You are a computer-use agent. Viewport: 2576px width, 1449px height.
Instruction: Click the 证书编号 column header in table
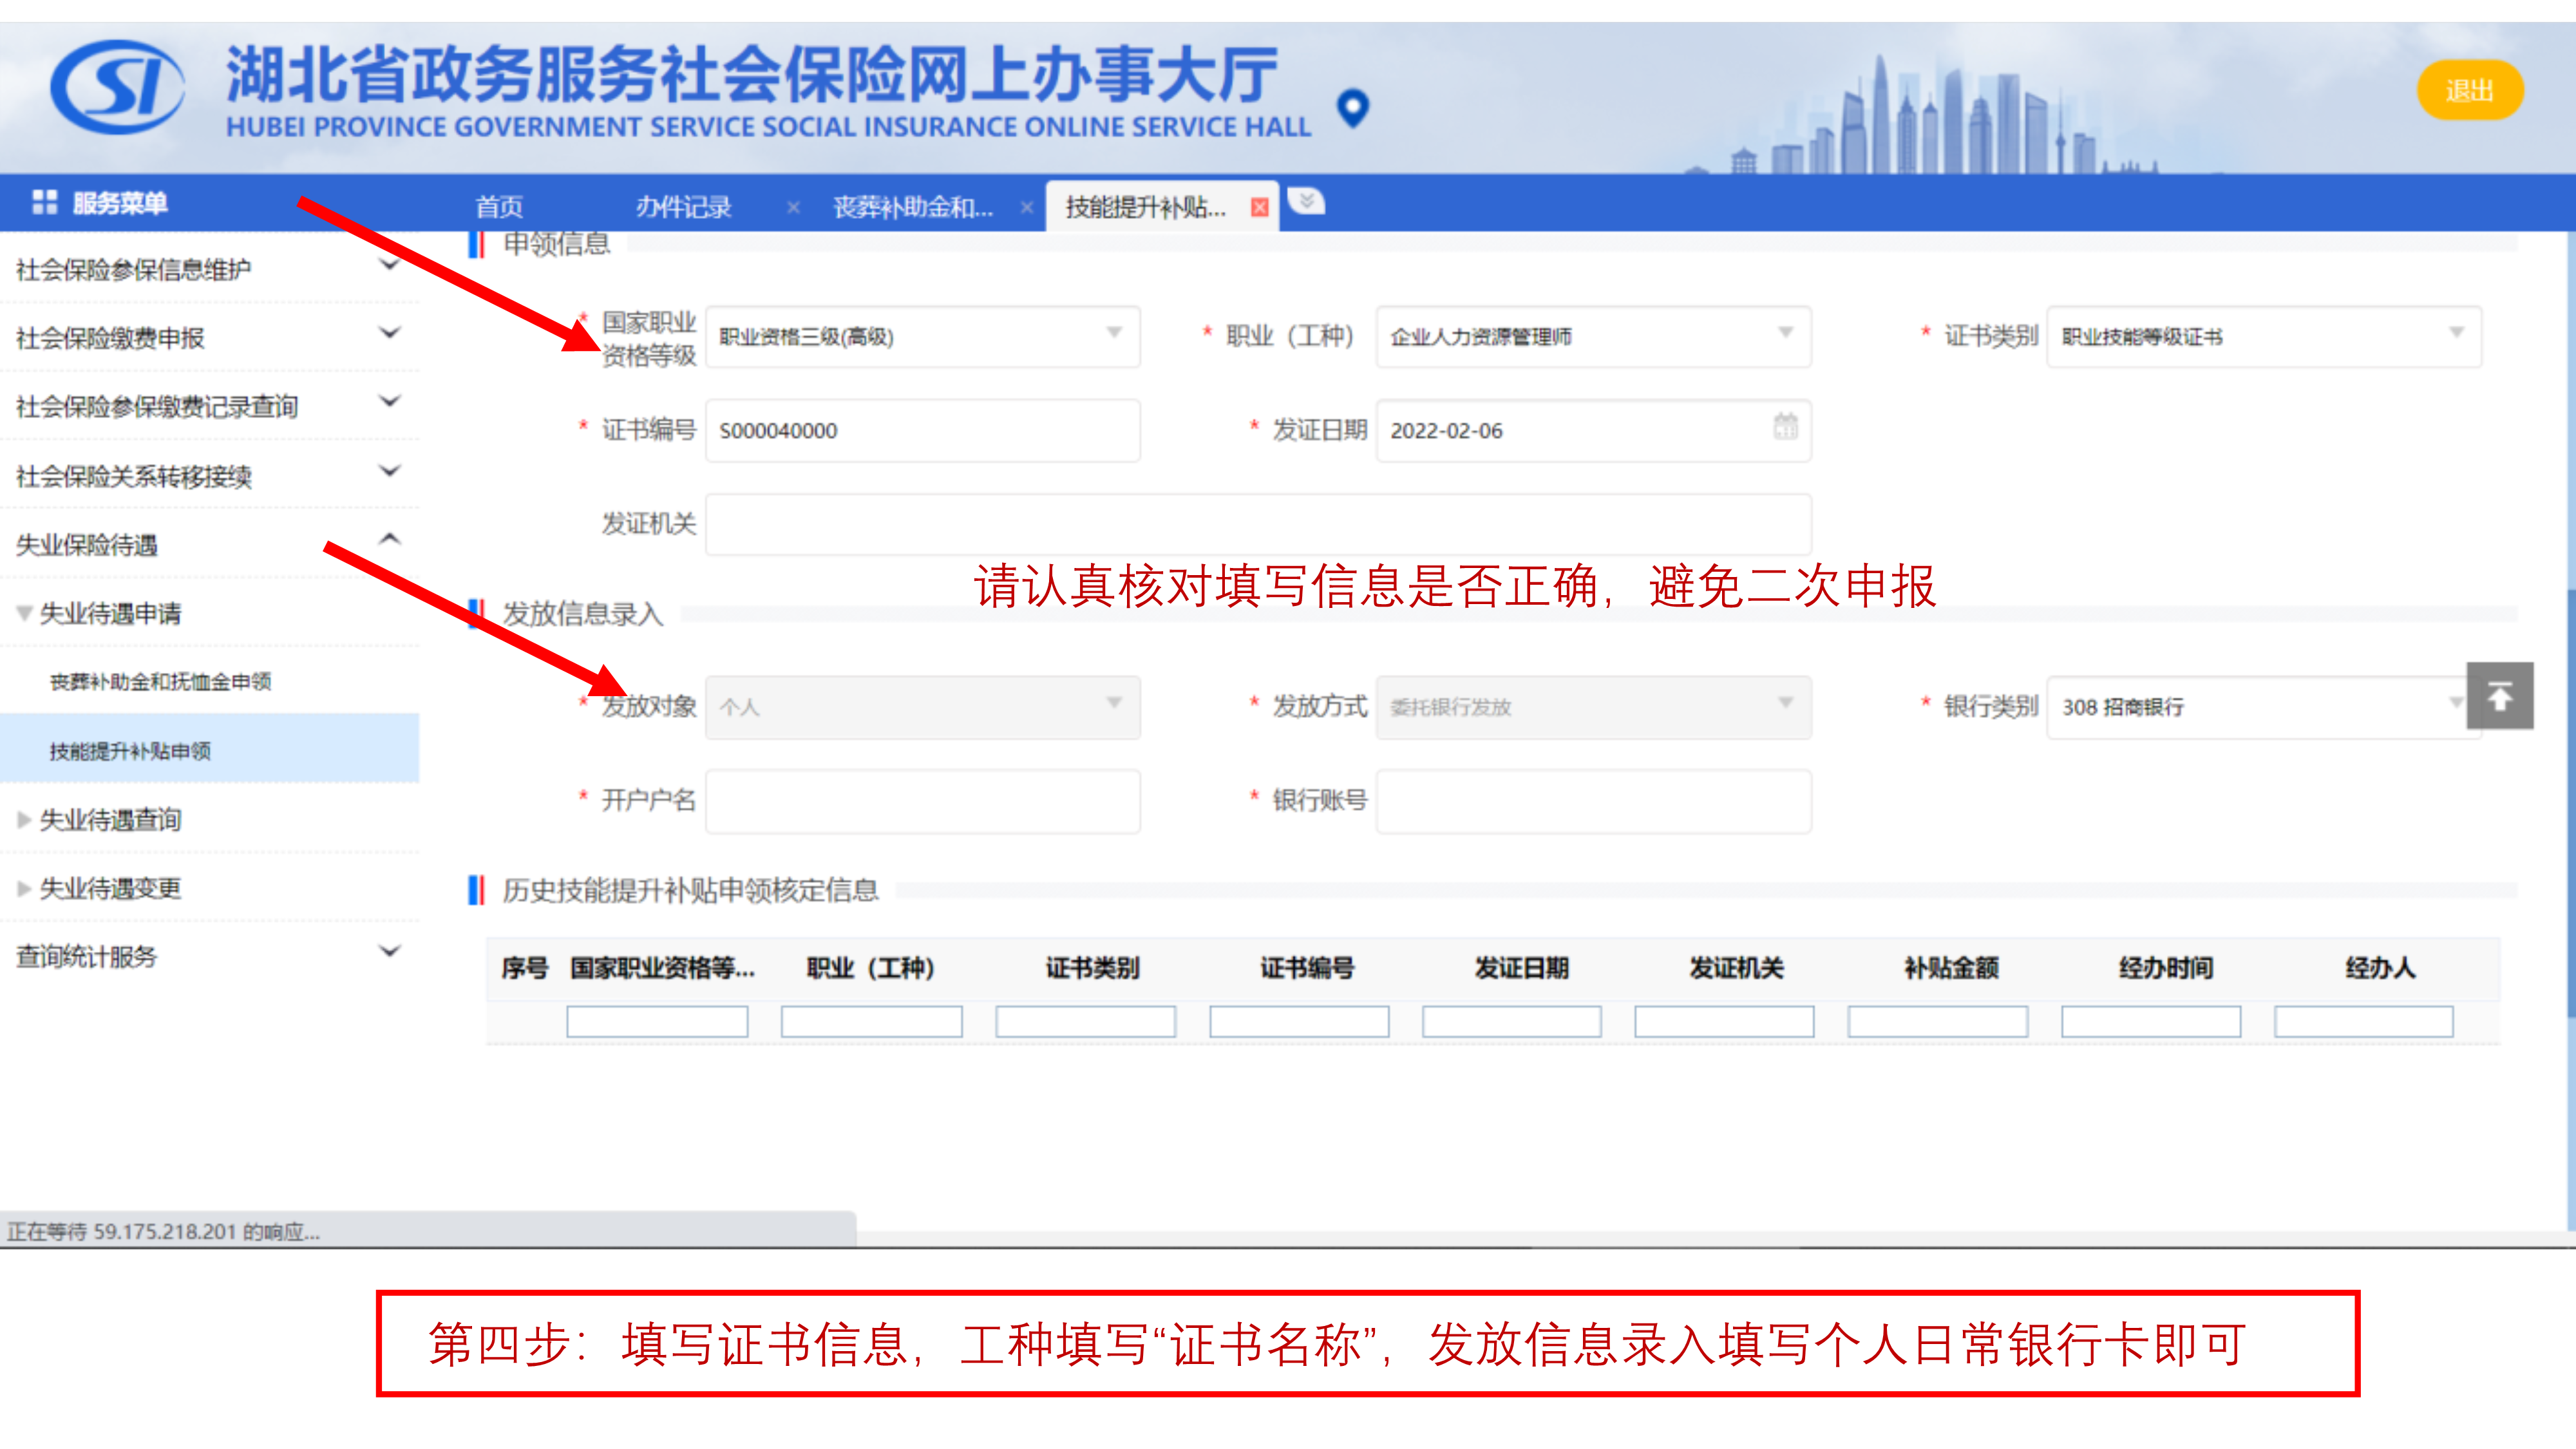[x=1307, y=968]
